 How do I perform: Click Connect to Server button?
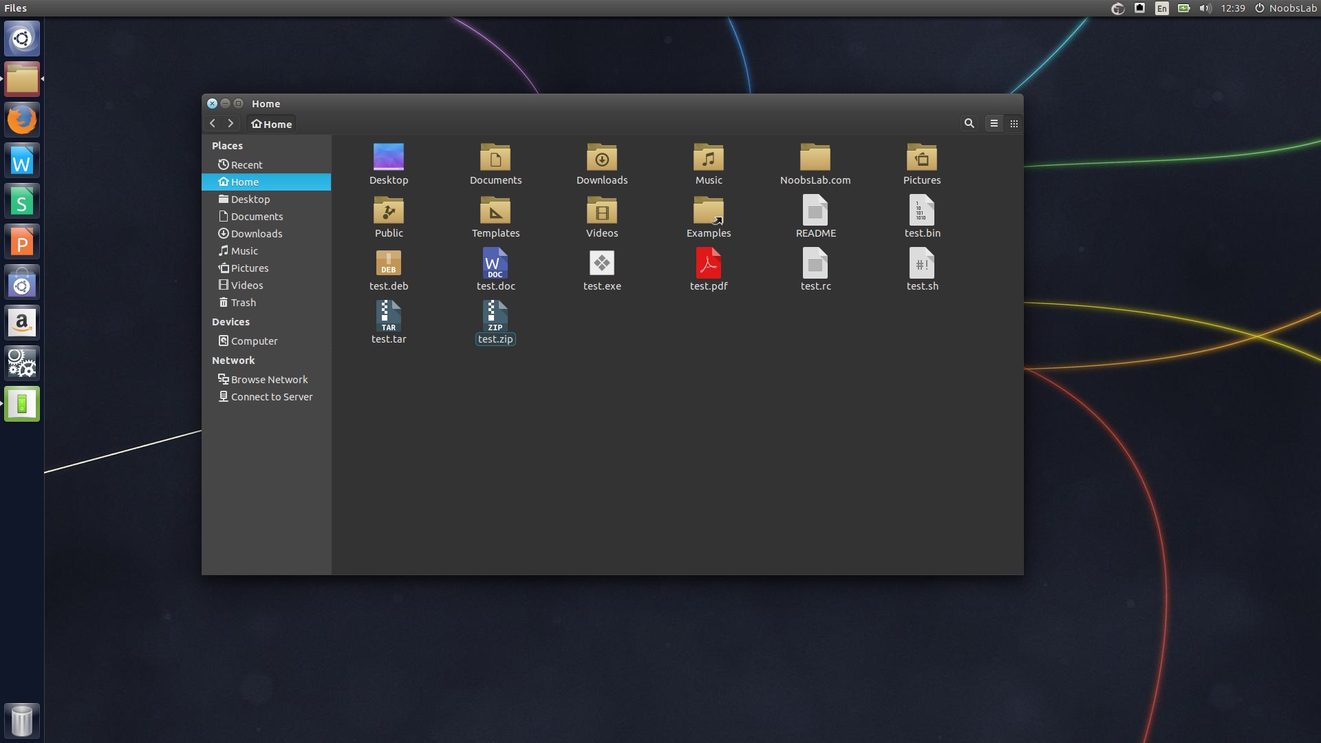coord(271,396)
